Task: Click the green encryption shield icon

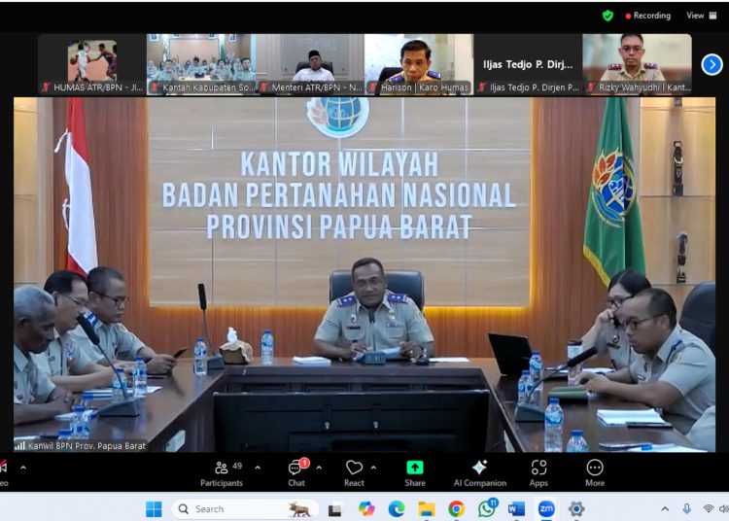Action: (607, 16)
